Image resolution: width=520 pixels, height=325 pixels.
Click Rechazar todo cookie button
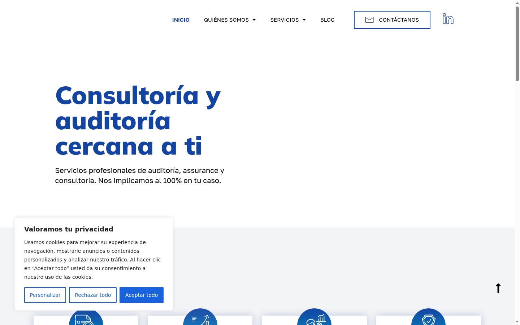[93, 295]
